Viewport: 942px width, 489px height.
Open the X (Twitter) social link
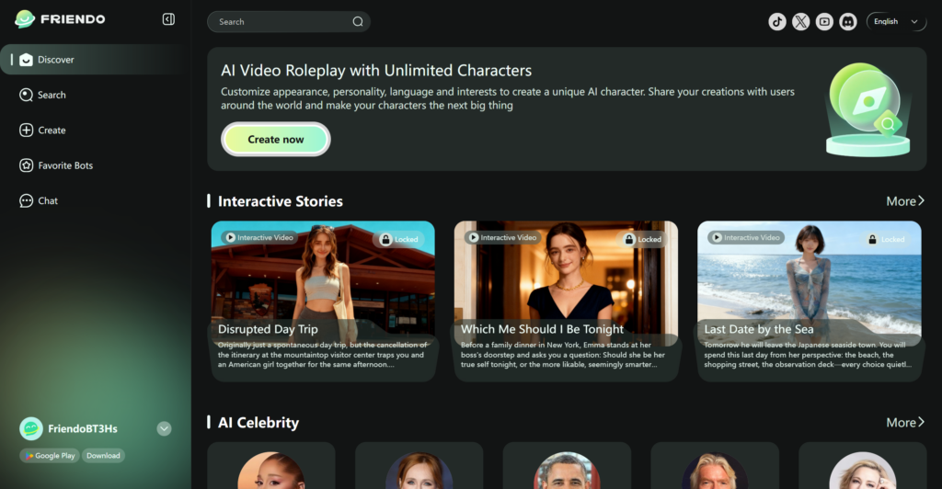click(801, 21)
